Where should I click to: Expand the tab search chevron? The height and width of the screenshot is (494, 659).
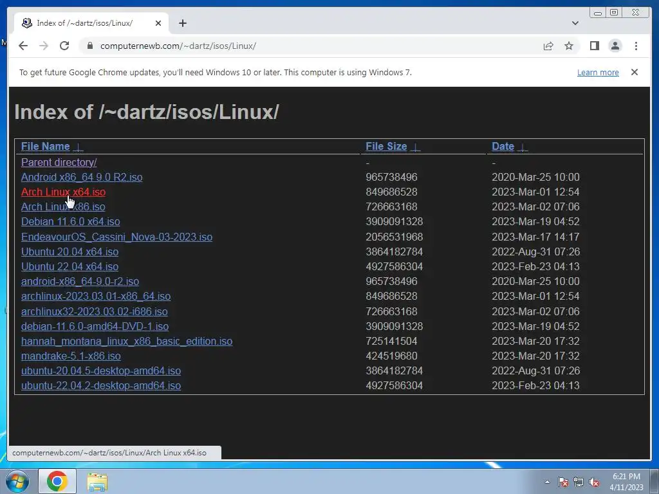click(x=575, y=23)
